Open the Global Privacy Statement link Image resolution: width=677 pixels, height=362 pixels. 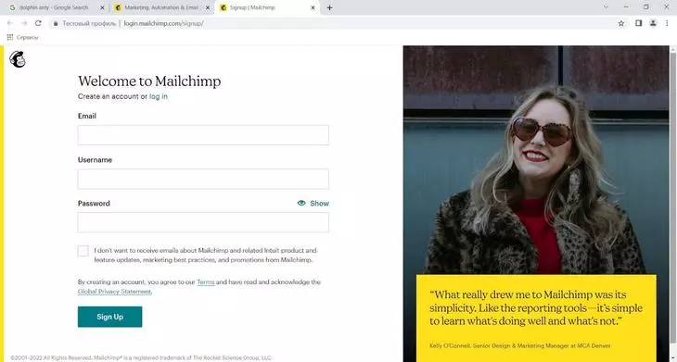[114, 292]
